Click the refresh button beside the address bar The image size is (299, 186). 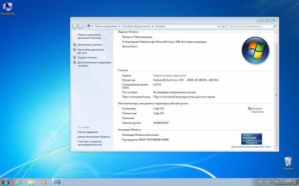(x=223, y=26)
